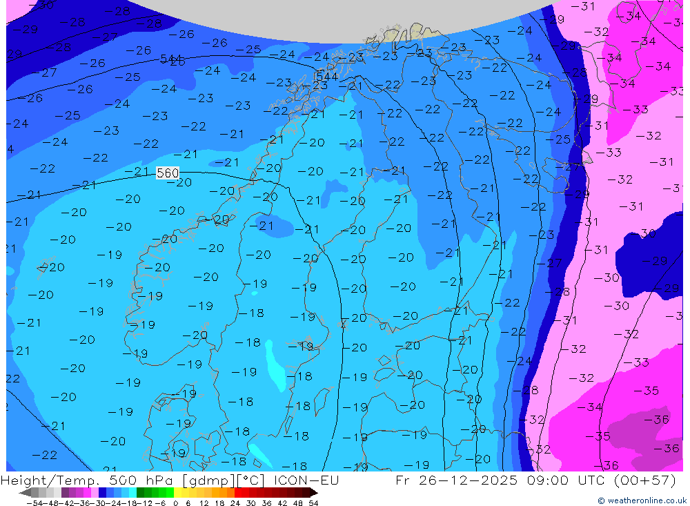Click the left gray arrow end of color scale
The image size is (690, 506).
coord(25,493)
